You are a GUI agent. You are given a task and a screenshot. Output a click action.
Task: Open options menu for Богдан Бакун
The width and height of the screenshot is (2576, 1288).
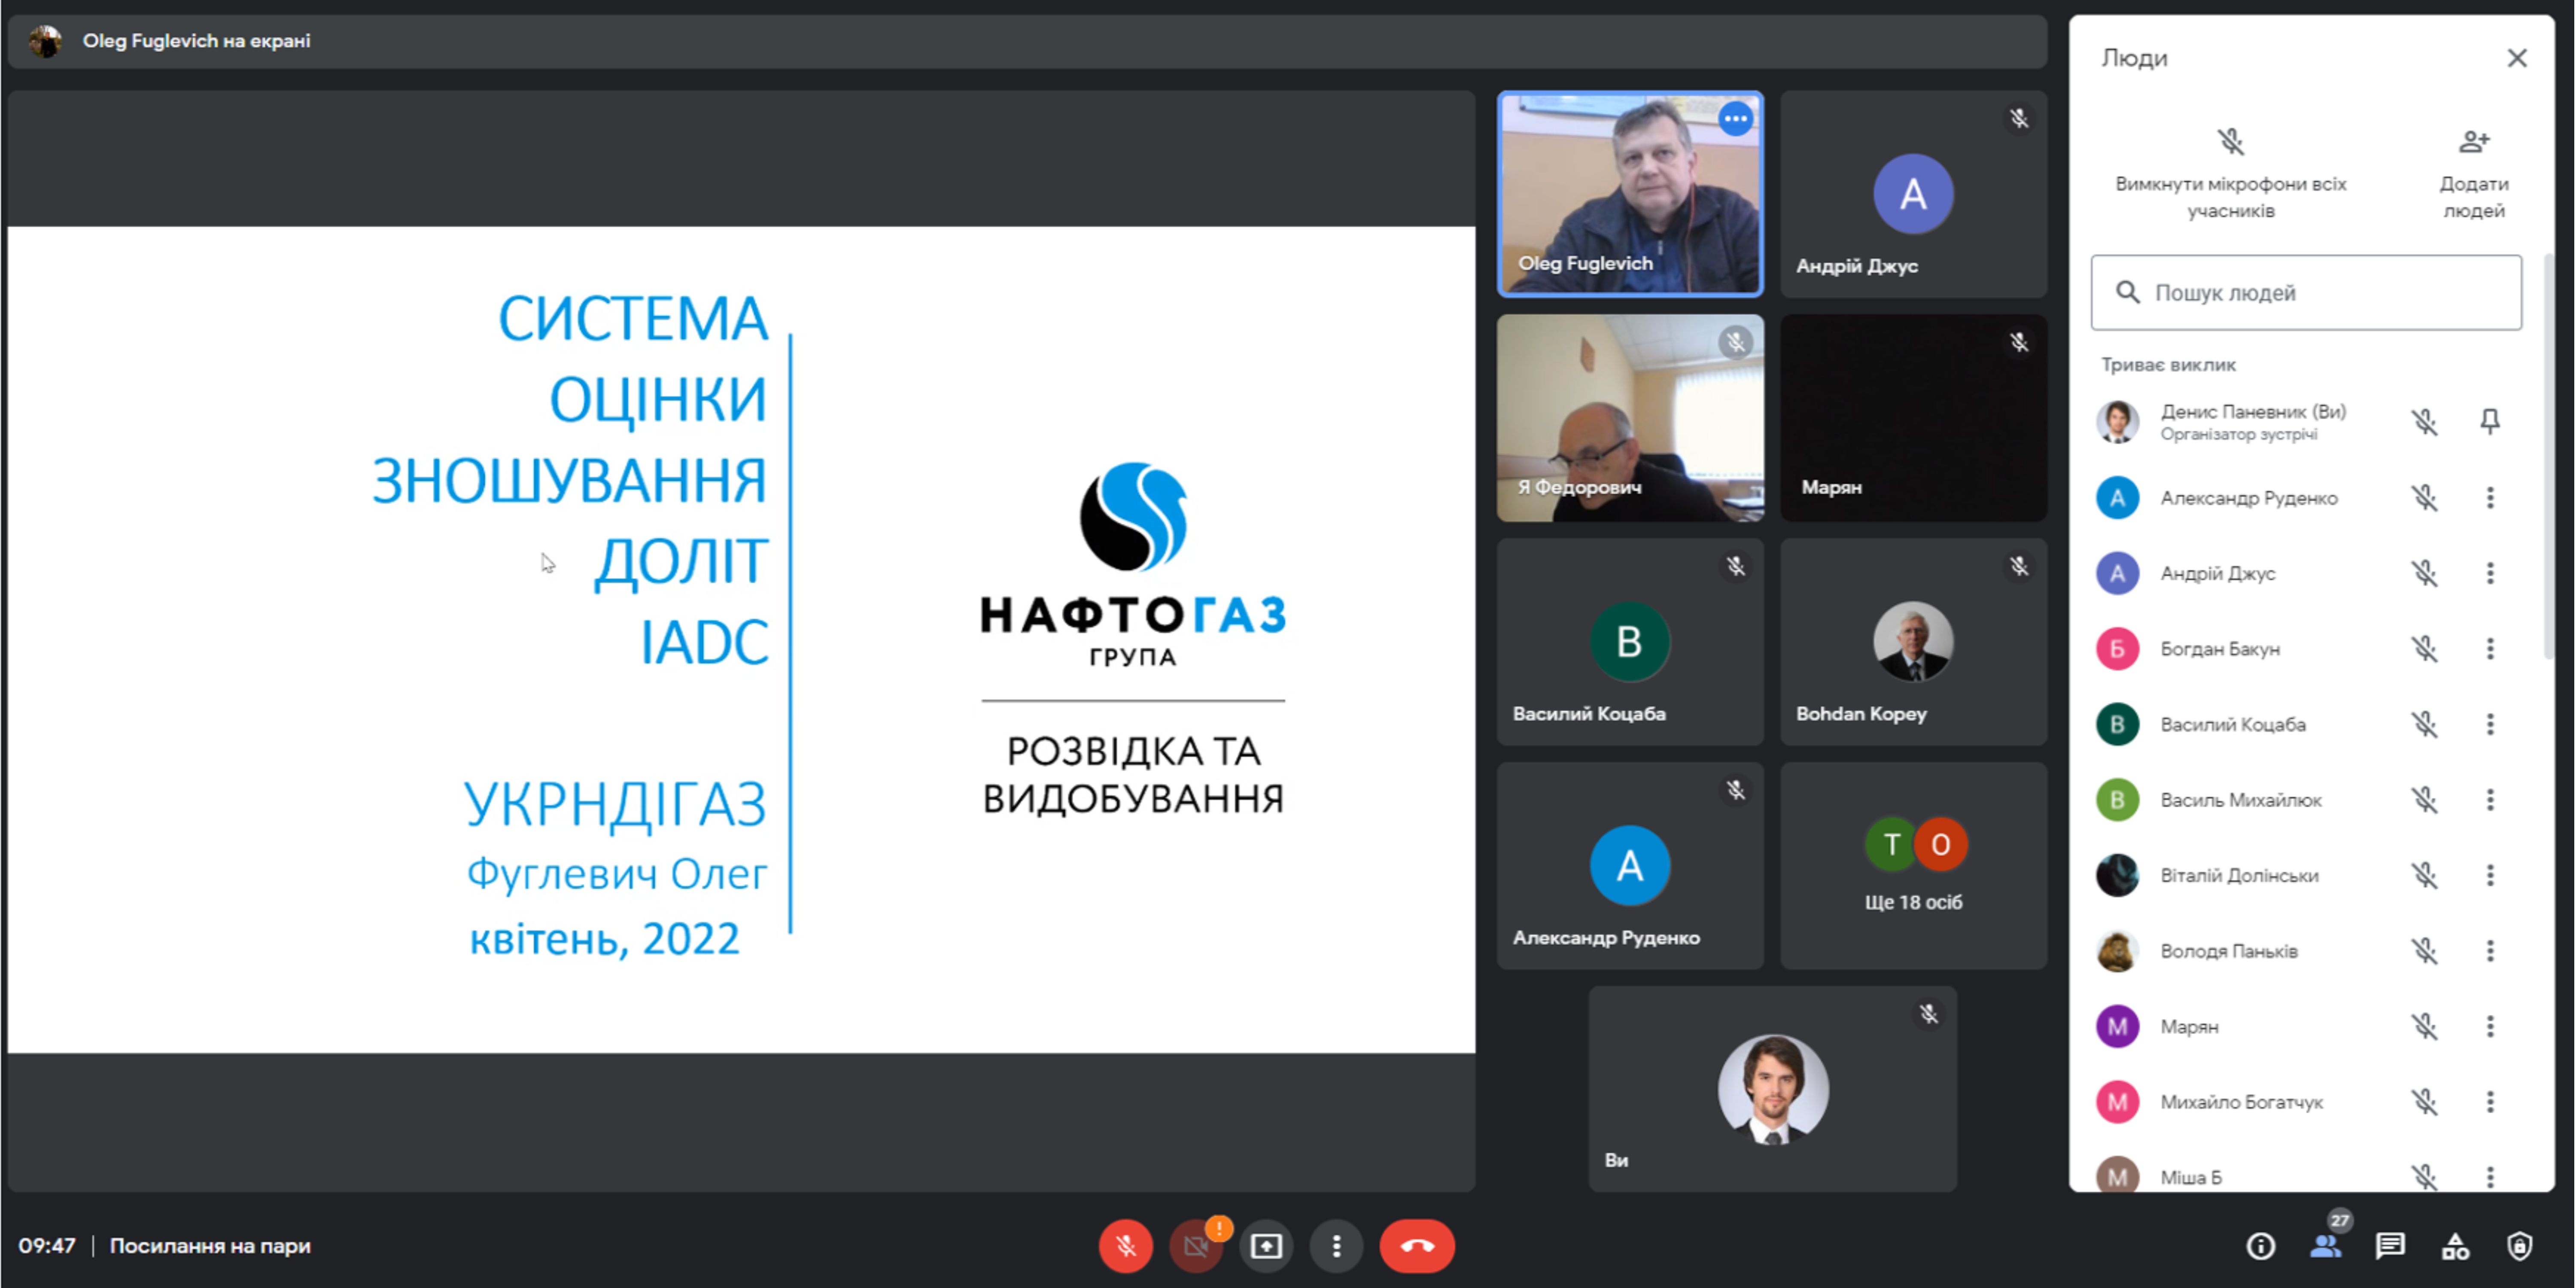point(2490,649)
